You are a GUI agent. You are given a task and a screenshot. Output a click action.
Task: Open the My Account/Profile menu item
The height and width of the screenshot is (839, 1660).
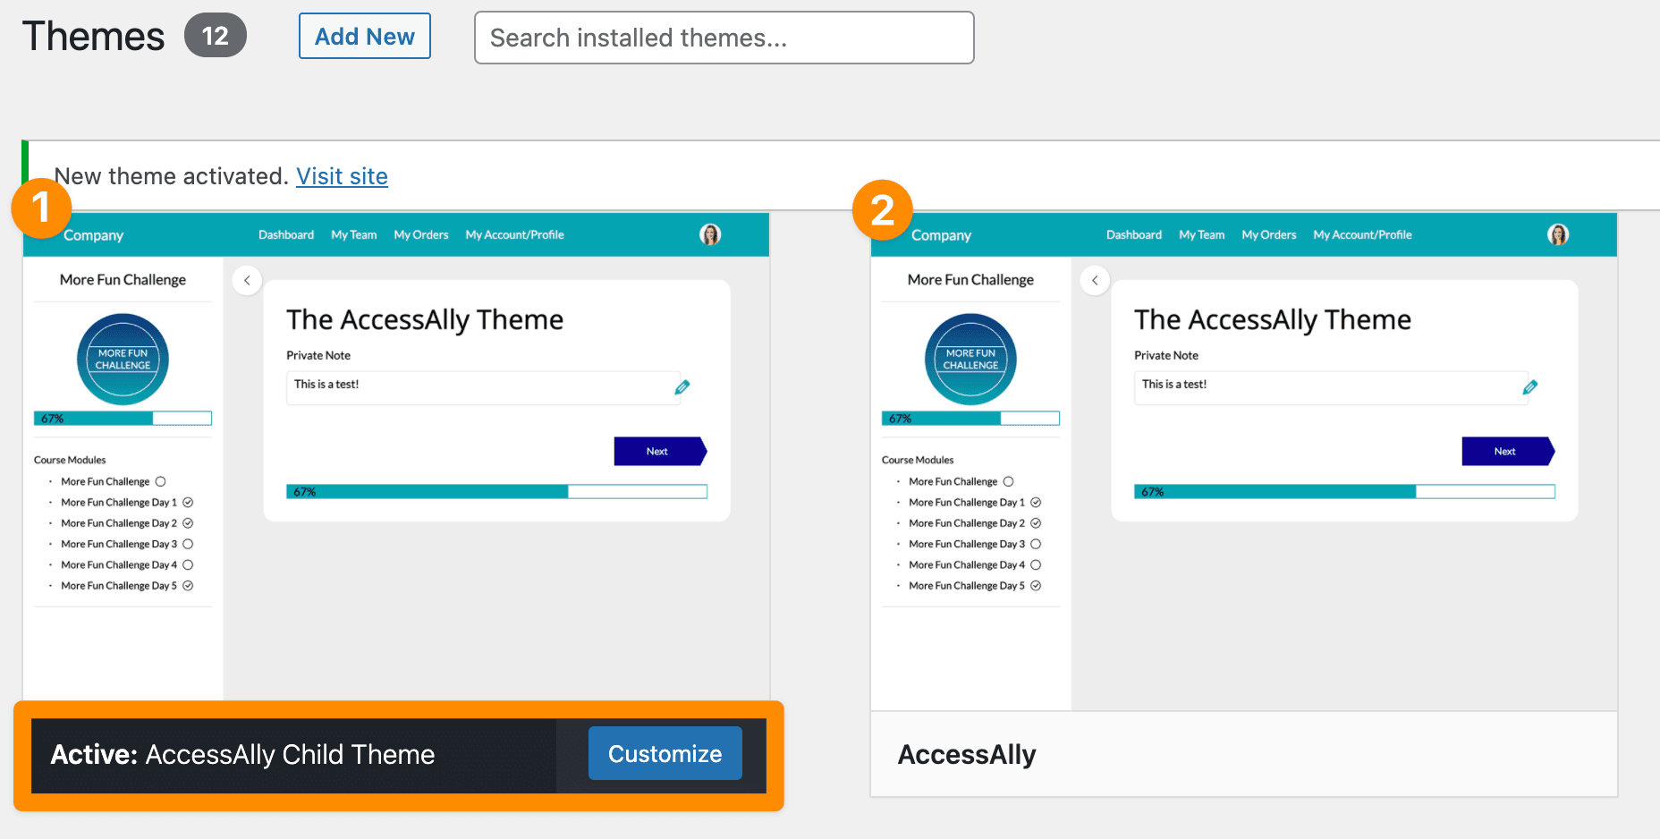[514, 234]
